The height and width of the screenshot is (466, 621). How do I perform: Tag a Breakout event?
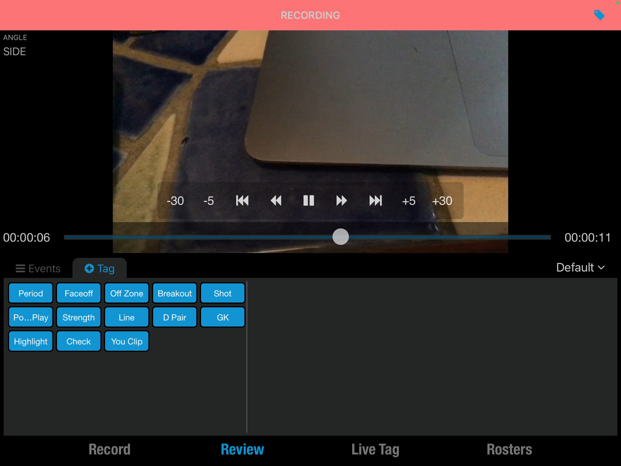175,293
